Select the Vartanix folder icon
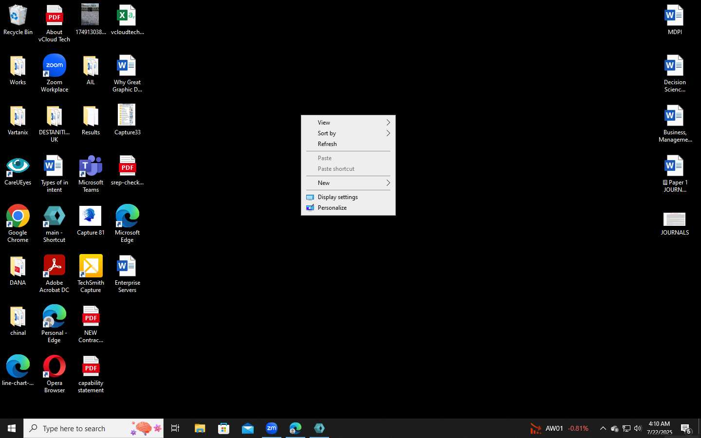The image size is (701, 438). 18,121
